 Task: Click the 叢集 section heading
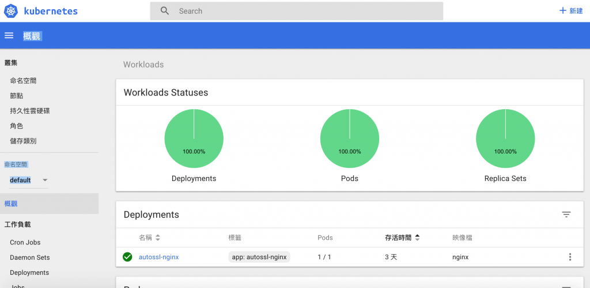click(x=11, y=63)
